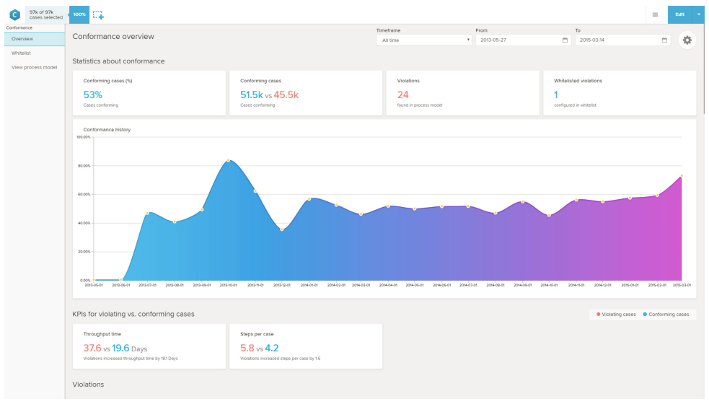The height and width of the screenshot is (404, 709).
Task: Click the 45.5k violating cases figure
Action: tap(286, 95)
